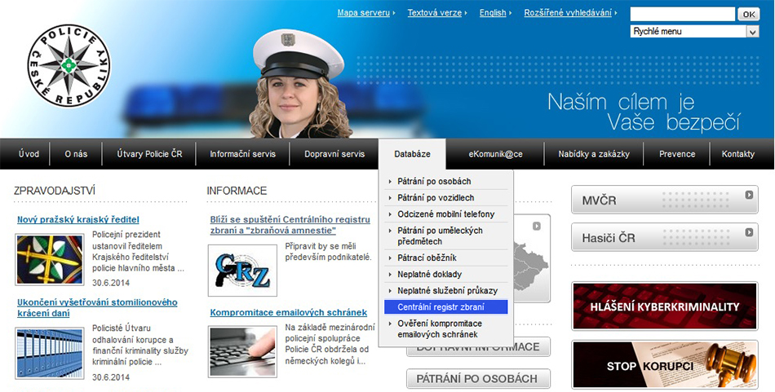This screenshot has height=392, width=775.
Task: Click the Policie České republiky logo
Action: click(x=69, y=66)
